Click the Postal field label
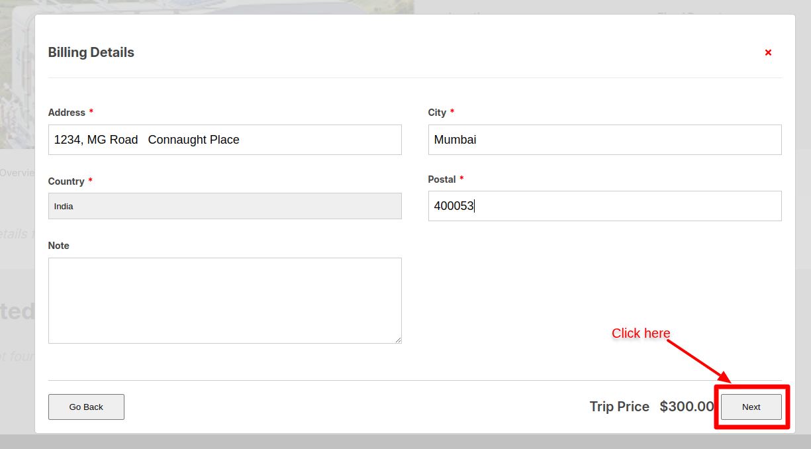This screenshot has height=449, width=811. (442, 179)
